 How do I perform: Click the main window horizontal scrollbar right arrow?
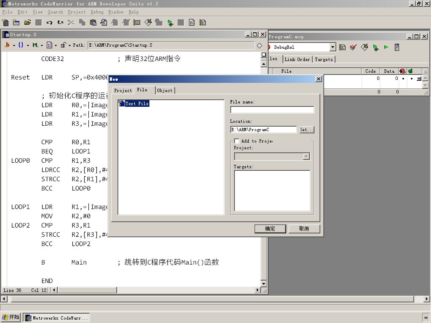click(427, 299)
